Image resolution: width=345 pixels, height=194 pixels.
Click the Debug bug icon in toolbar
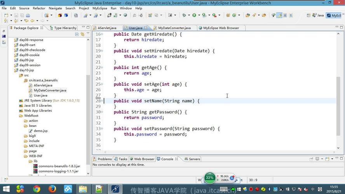(184, 16)
